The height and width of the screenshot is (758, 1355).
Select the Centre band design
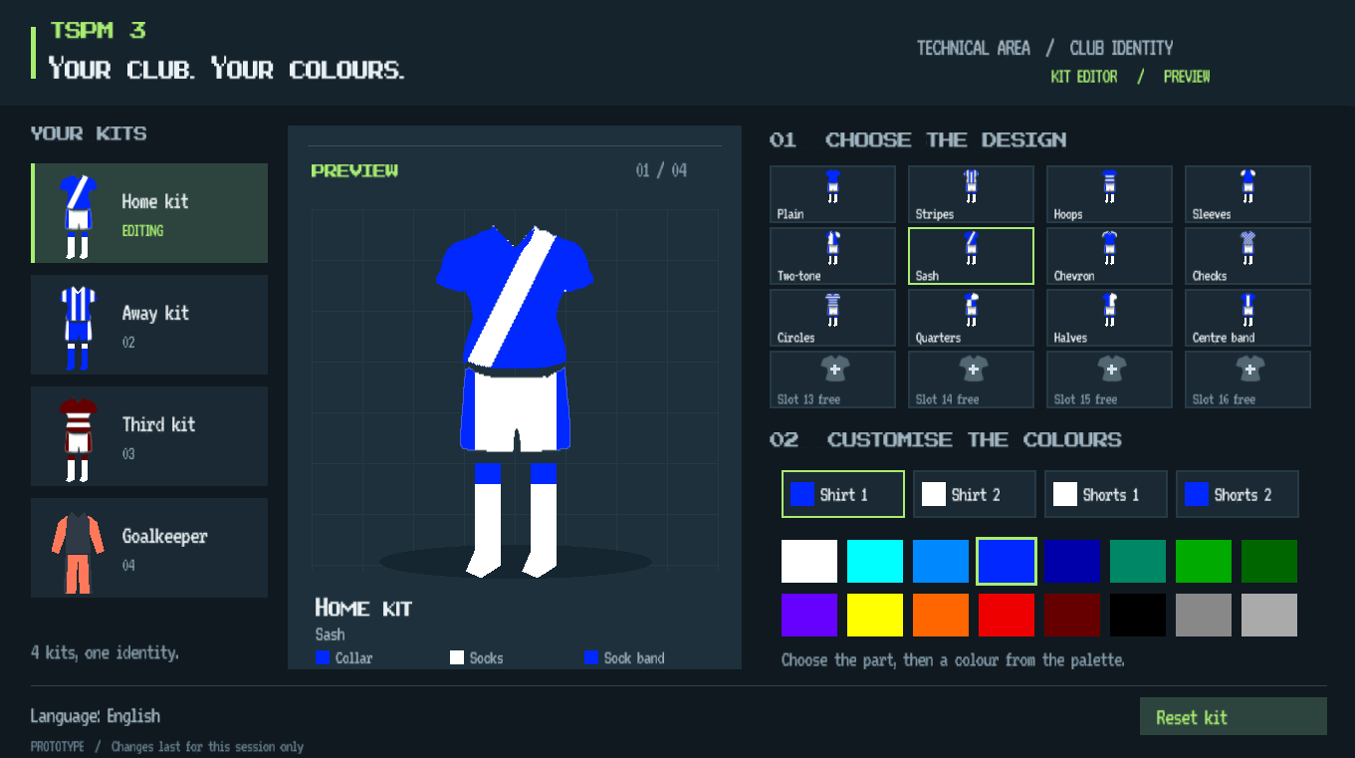click(1247, 318)
